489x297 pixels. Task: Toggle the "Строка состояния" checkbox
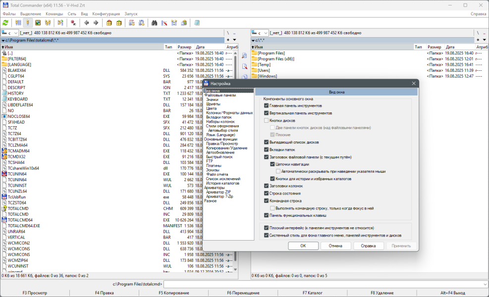pyautogui.click(x=267, y=194)
